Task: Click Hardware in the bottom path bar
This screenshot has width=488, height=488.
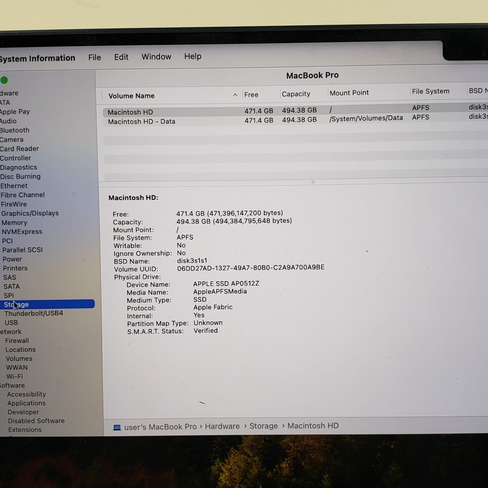Action: (222, 426)
